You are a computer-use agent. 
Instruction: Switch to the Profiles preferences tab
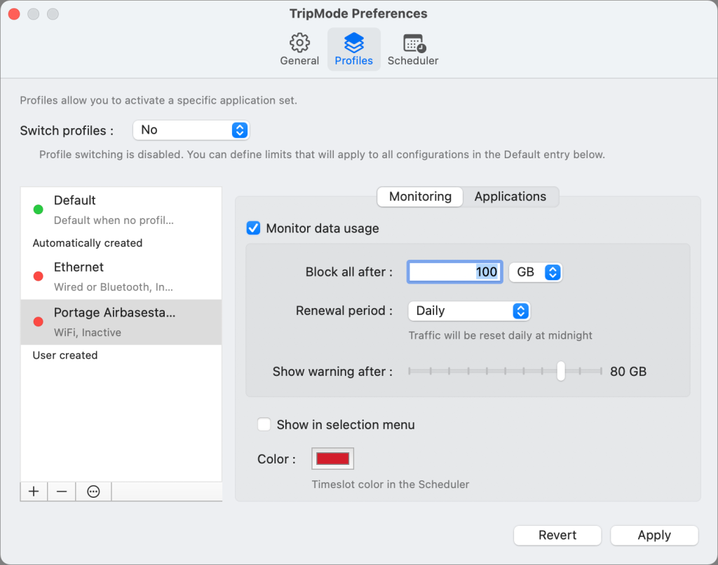[353, 50]
